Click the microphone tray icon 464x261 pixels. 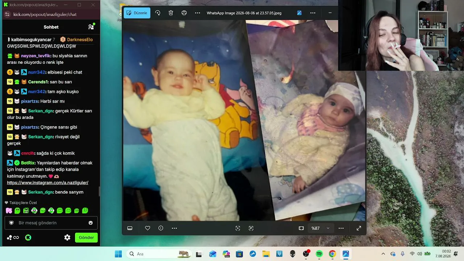coord(403,254)
